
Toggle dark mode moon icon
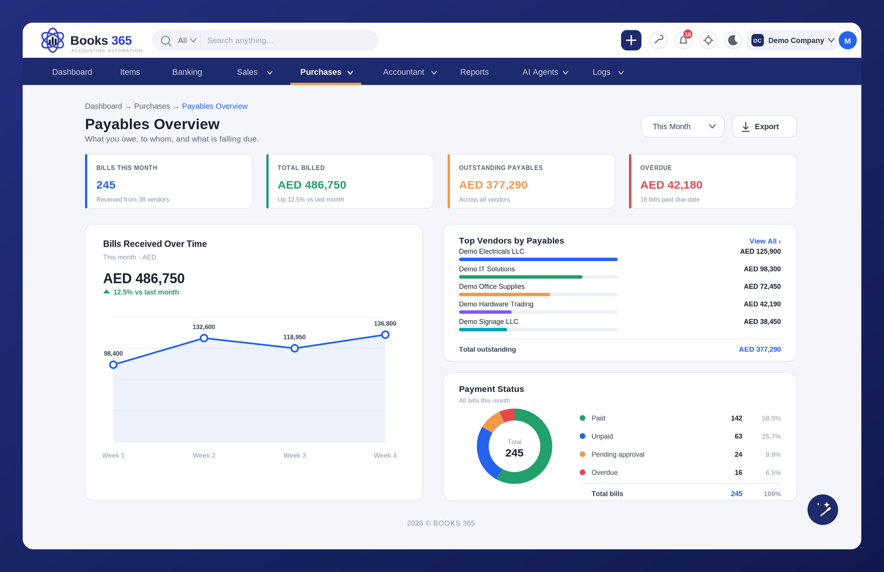(733, 40)
